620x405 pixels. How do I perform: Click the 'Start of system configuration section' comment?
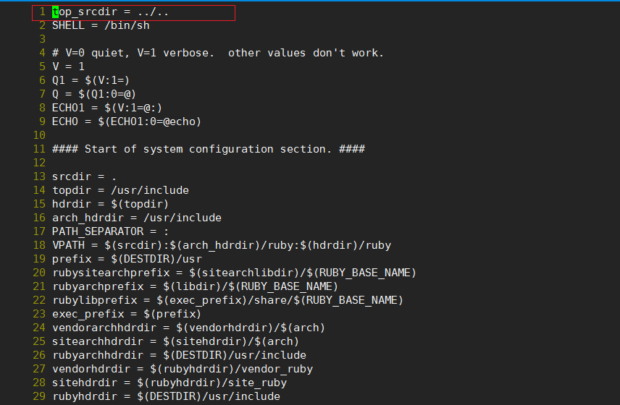(x=209, y=149)
